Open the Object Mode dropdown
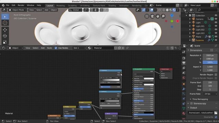The image size is (219, 123). pos(18,10)
